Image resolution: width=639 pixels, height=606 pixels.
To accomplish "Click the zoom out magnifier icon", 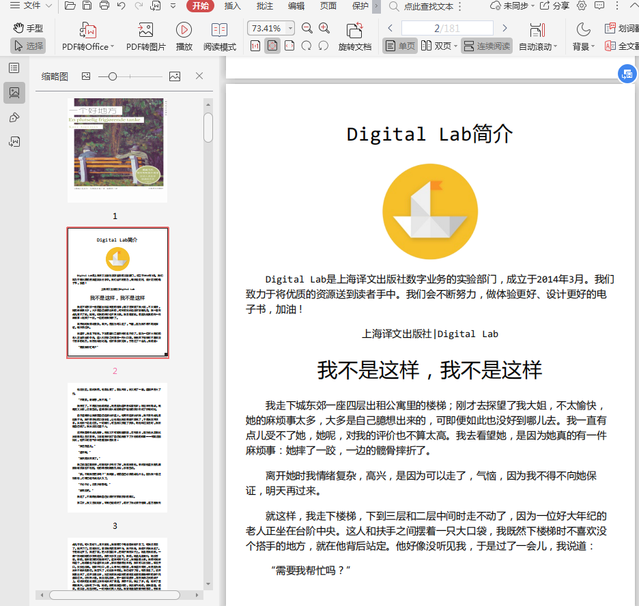I will [307, 28].
